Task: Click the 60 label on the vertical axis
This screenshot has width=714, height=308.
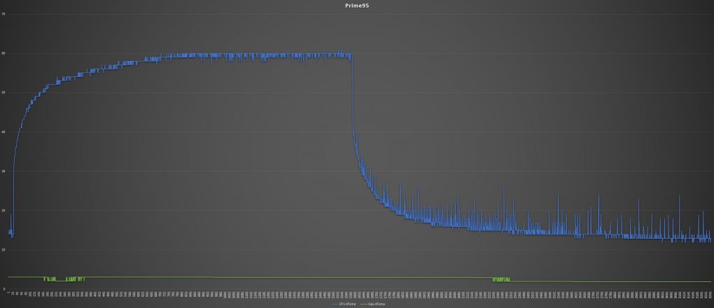Action: click(x=3, y=53)
